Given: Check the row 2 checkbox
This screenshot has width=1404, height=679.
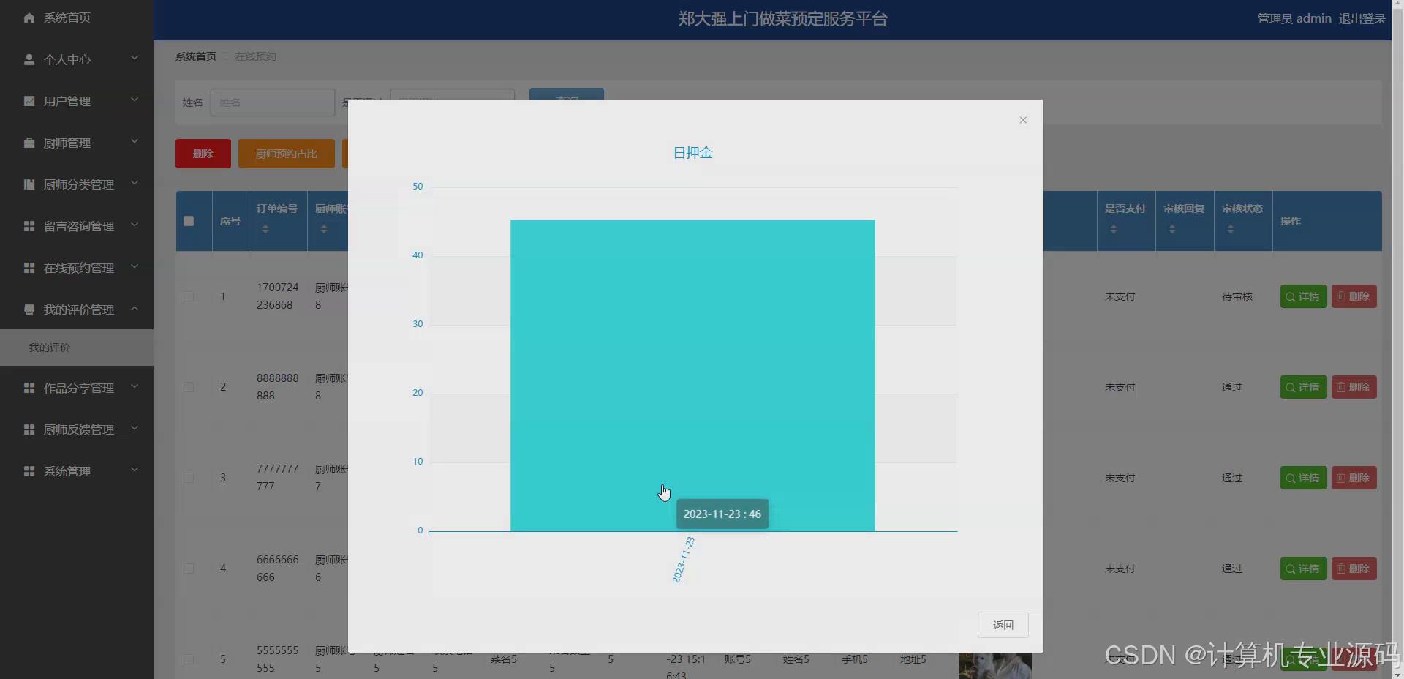Looking at the screenshot, I should click(189, 387).
